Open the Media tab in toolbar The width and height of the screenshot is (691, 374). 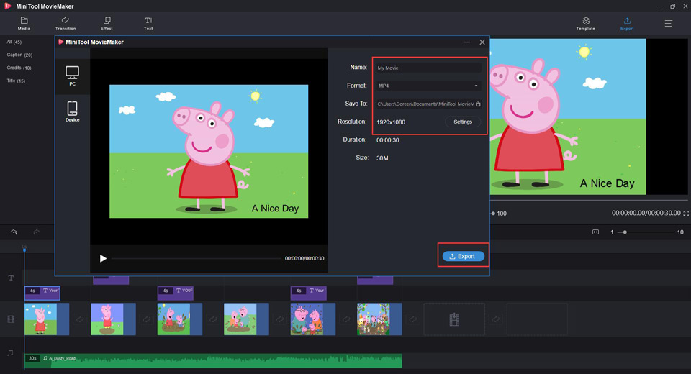24,23
